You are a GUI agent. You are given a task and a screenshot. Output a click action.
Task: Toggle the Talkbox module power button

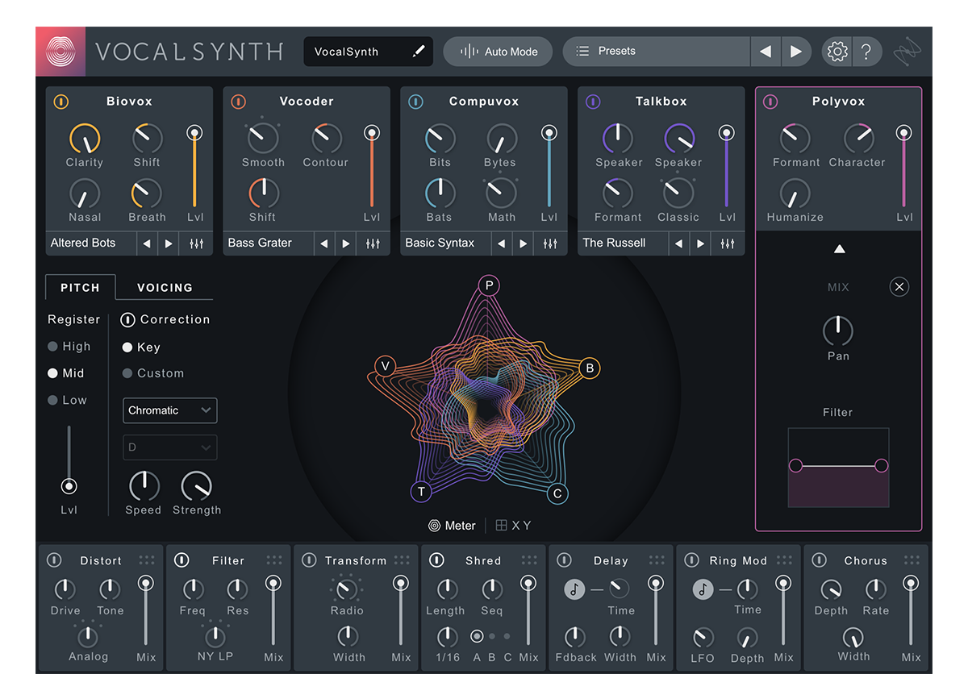(593, 102)
